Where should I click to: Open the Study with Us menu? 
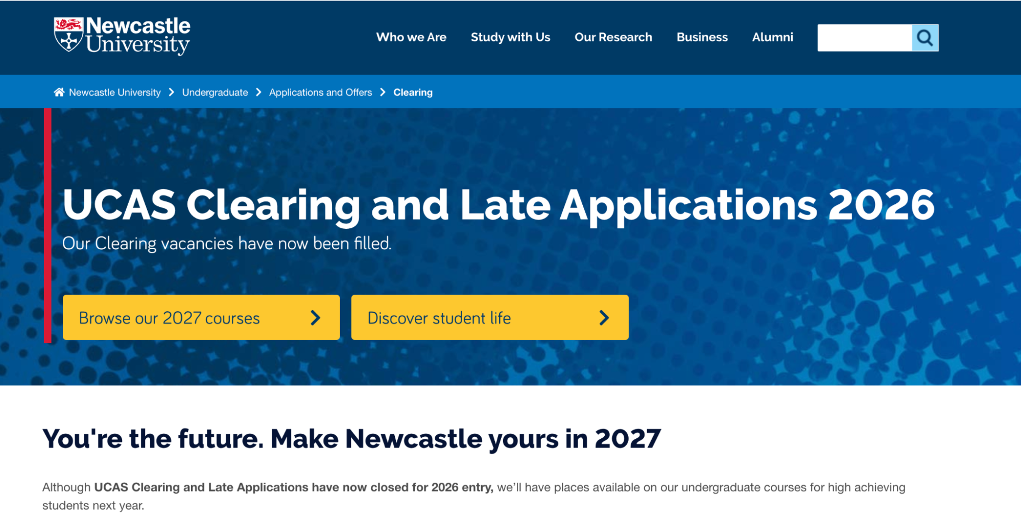tap(510, 37)
